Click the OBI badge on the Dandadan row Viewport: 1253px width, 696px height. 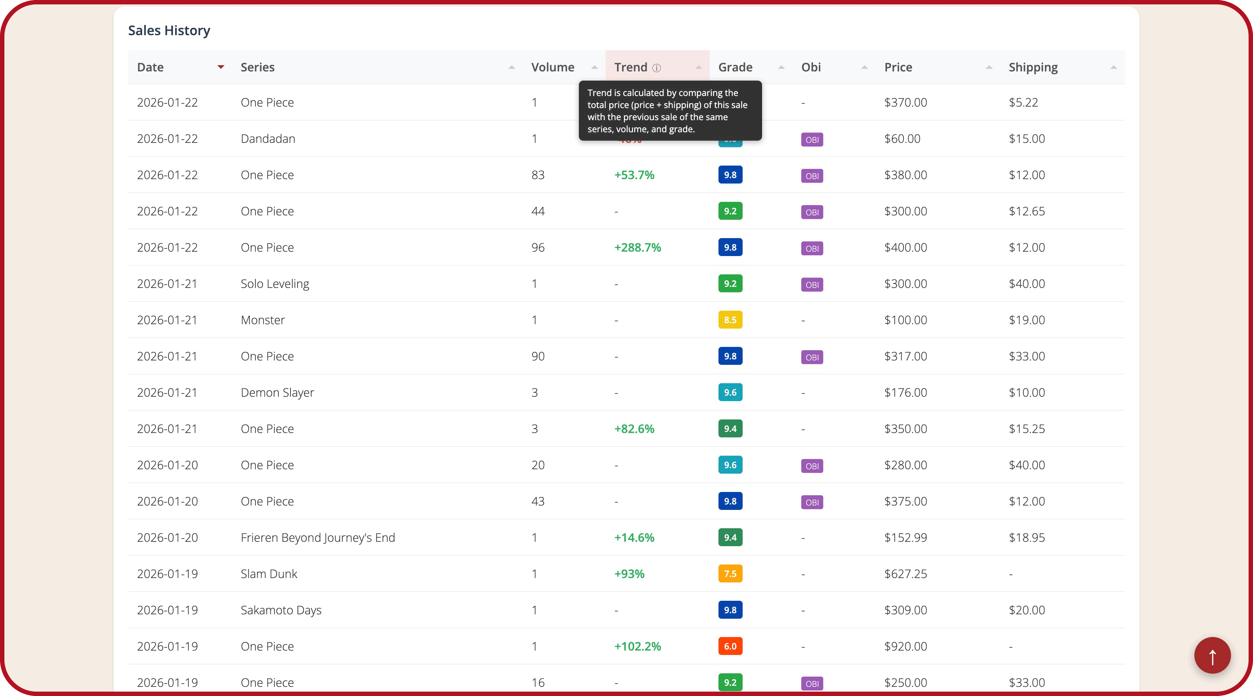point(812,140)
